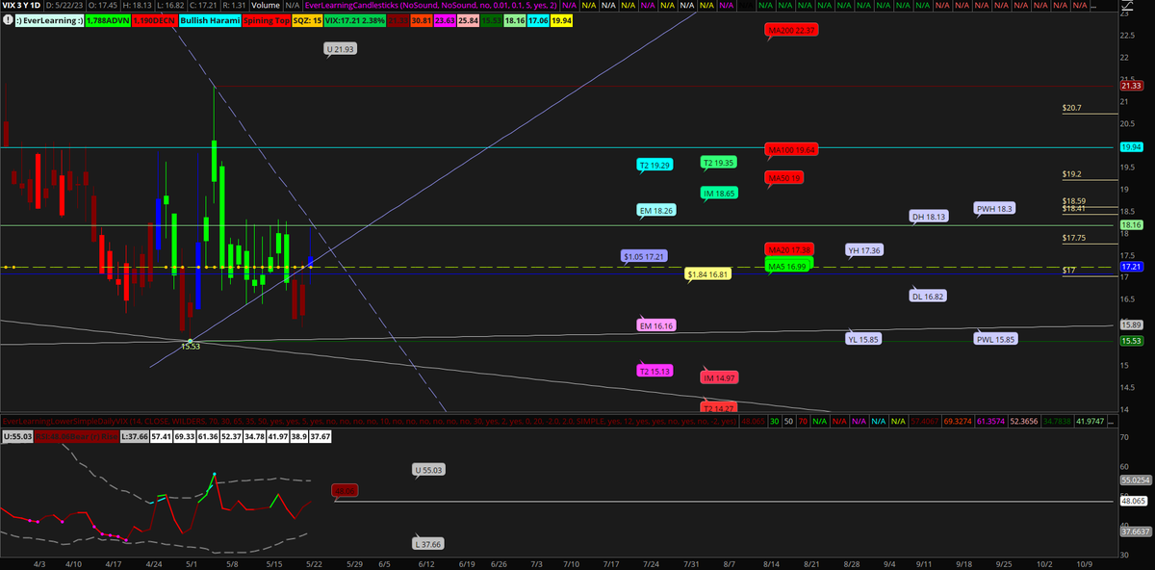Click the 57.41 value box
The height and width of the screenshot is (570, 1155).
click(163, 436)
